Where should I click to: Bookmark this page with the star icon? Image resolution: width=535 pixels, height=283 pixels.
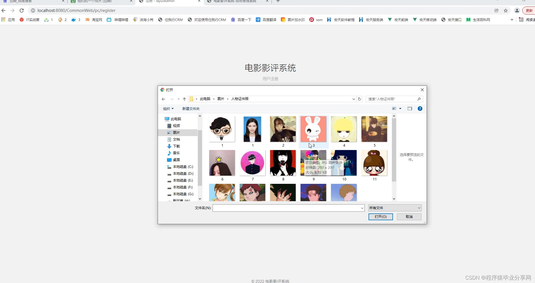point(506,11)
